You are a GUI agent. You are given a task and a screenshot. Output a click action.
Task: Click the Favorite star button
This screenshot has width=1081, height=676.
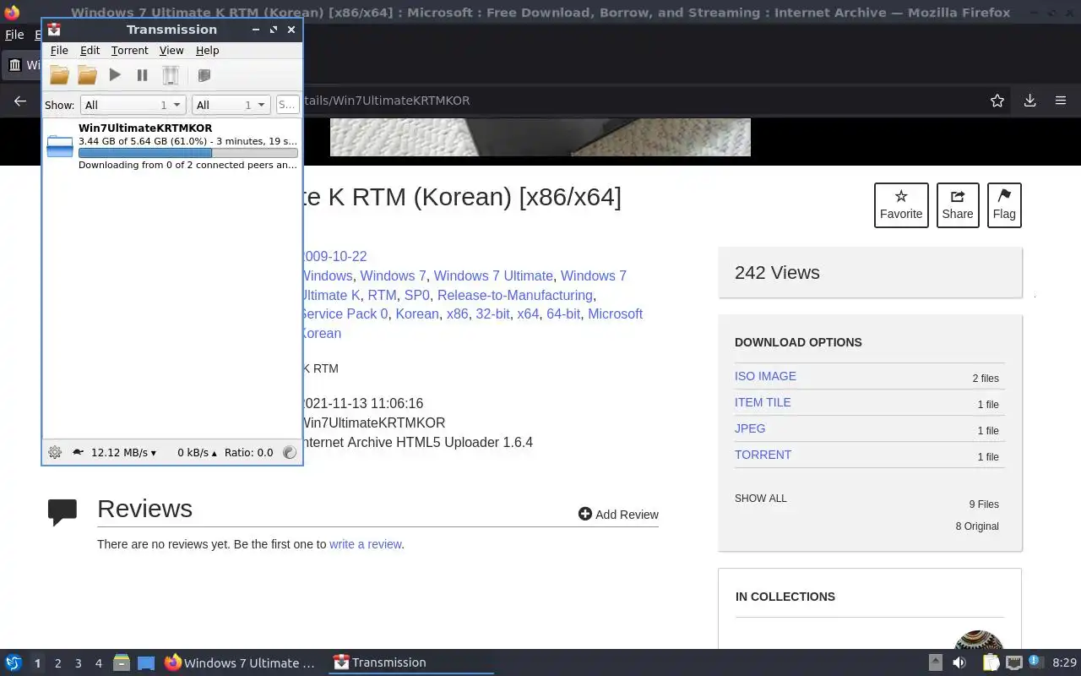tap(901, 205)
